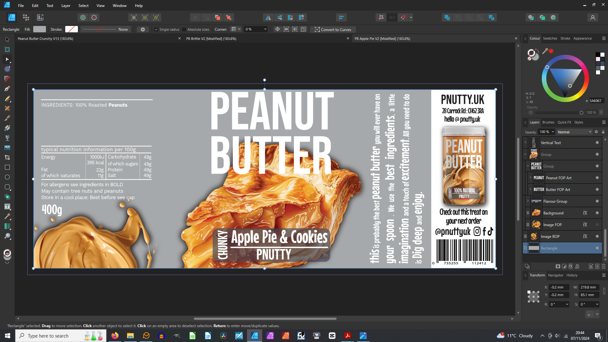The width and height of the screenshot is (608, 342).
Task: Click the Add boolean operation icon
Action: tap(447, 17)
